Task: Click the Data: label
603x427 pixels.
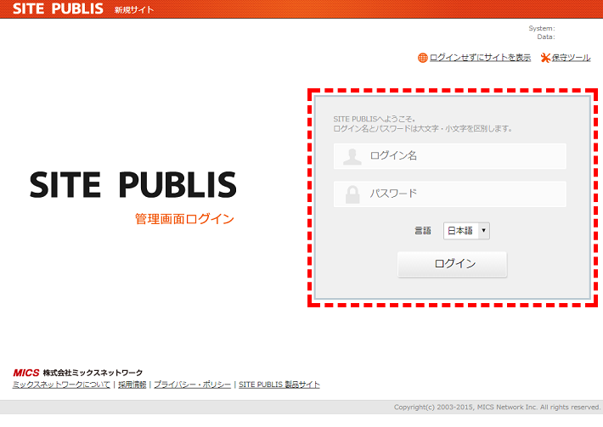Action: tap(546, 37)
